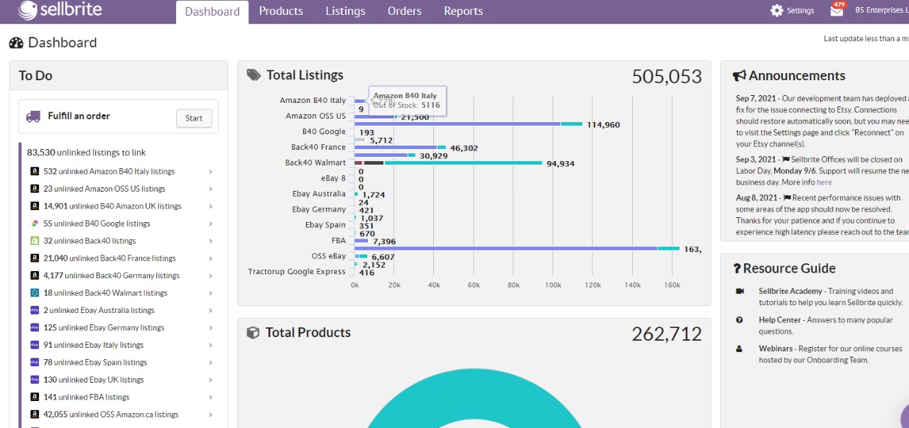Open the mail icon with 479 badge

(x=837, y=10)
